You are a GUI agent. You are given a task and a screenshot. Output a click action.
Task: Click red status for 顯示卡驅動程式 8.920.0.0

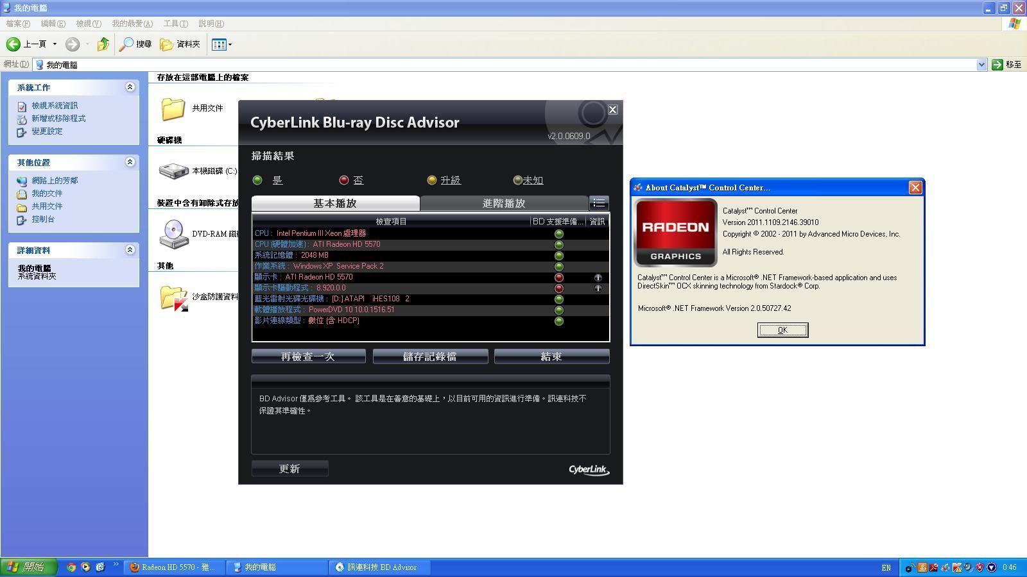click(558, 288)
